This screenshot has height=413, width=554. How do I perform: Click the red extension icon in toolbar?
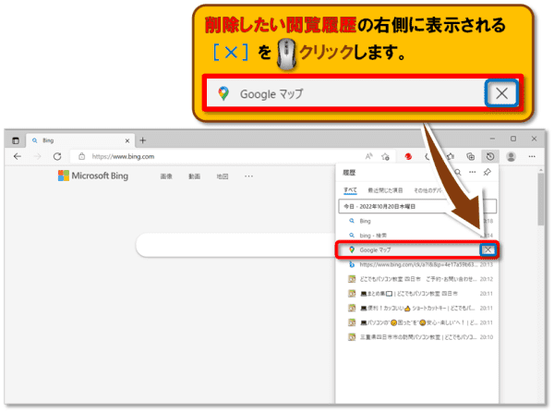[x=408, y=156]
